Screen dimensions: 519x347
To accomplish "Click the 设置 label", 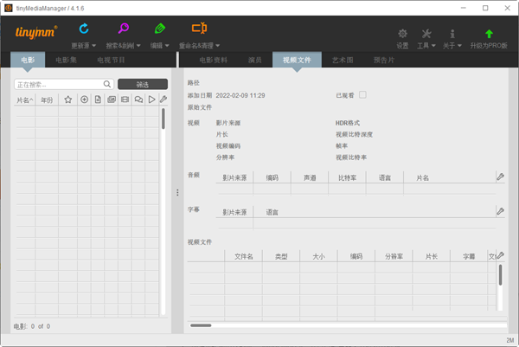I will click(x=402, y=45).
